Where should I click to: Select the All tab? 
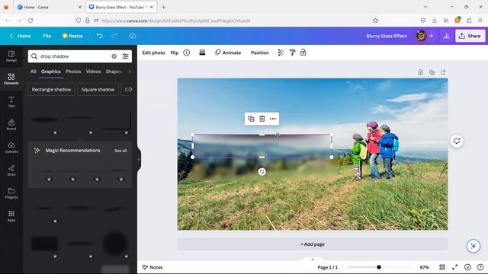pyautogui.click(x=34, y=72)
